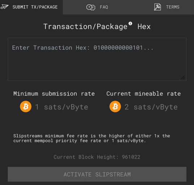The image size is (194, 185).
Task: Click the word Hex in the heading
Action: point(144,27)
